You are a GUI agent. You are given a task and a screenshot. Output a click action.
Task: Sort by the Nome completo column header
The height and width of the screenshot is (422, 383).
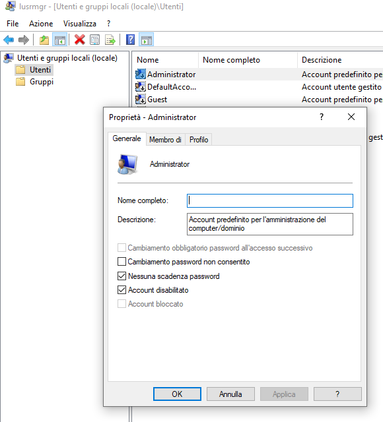click(248, 60)
